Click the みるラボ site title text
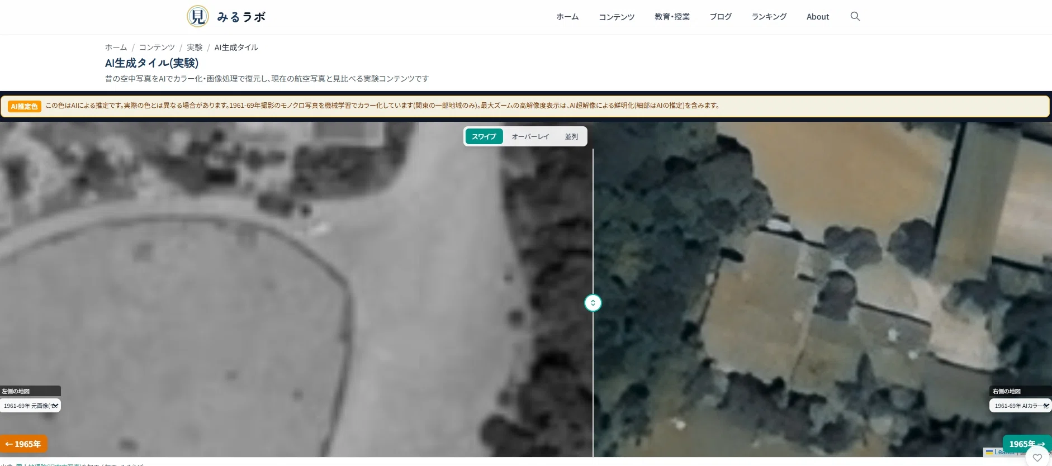1052x466 pixels. coord(241,17)
